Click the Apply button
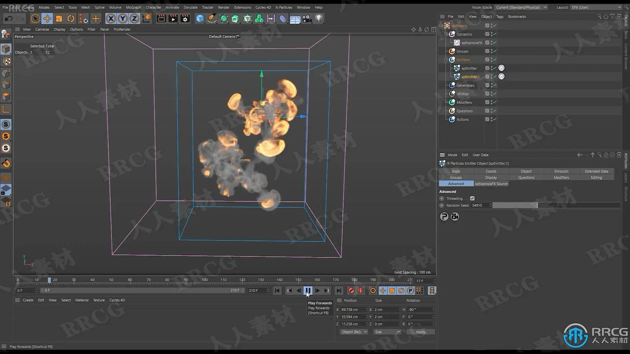This screenshot has width=630, height=354. (420, 332)
